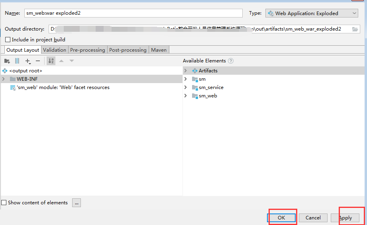Expand the Artifacts node
This screenshot has height=225, width=367.
(x=186, y=70)
